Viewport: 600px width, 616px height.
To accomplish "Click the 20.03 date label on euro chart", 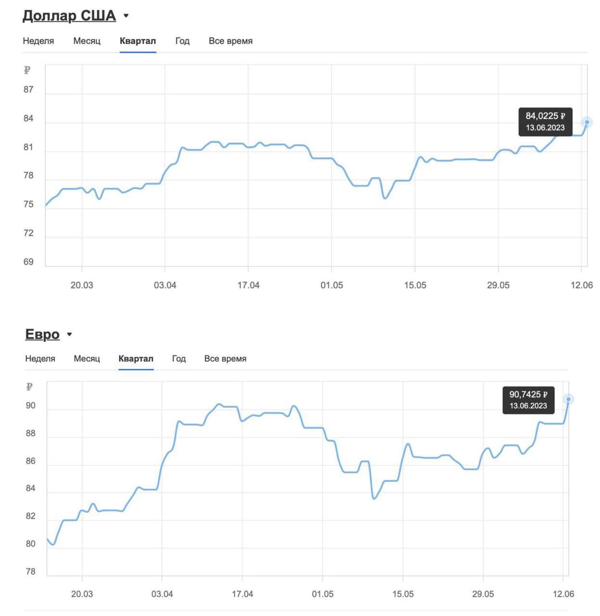I will point(82,594).
